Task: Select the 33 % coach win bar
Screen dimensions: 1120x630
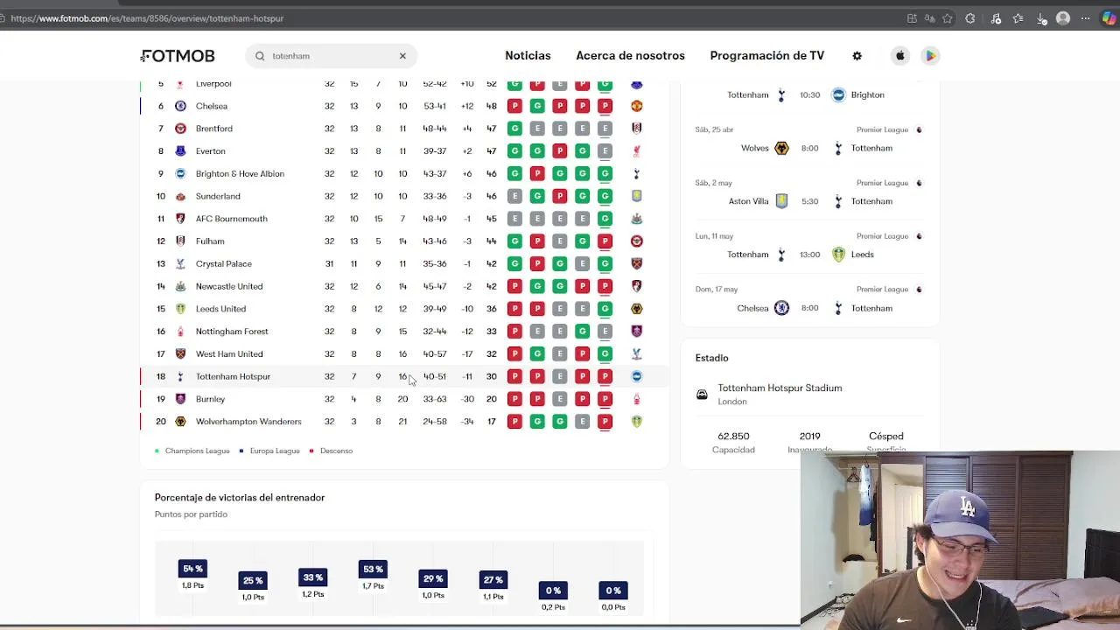Action: pyautogui.click(x=312, y=577)
